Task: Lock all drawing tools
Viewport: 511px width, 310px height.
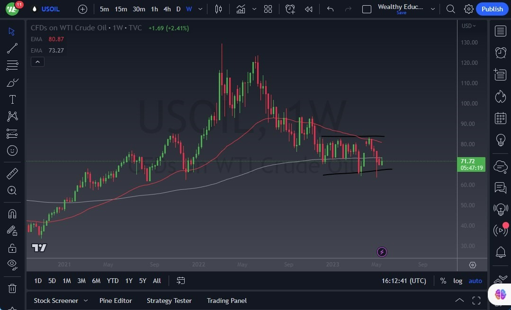Action: tap(12, 248)
